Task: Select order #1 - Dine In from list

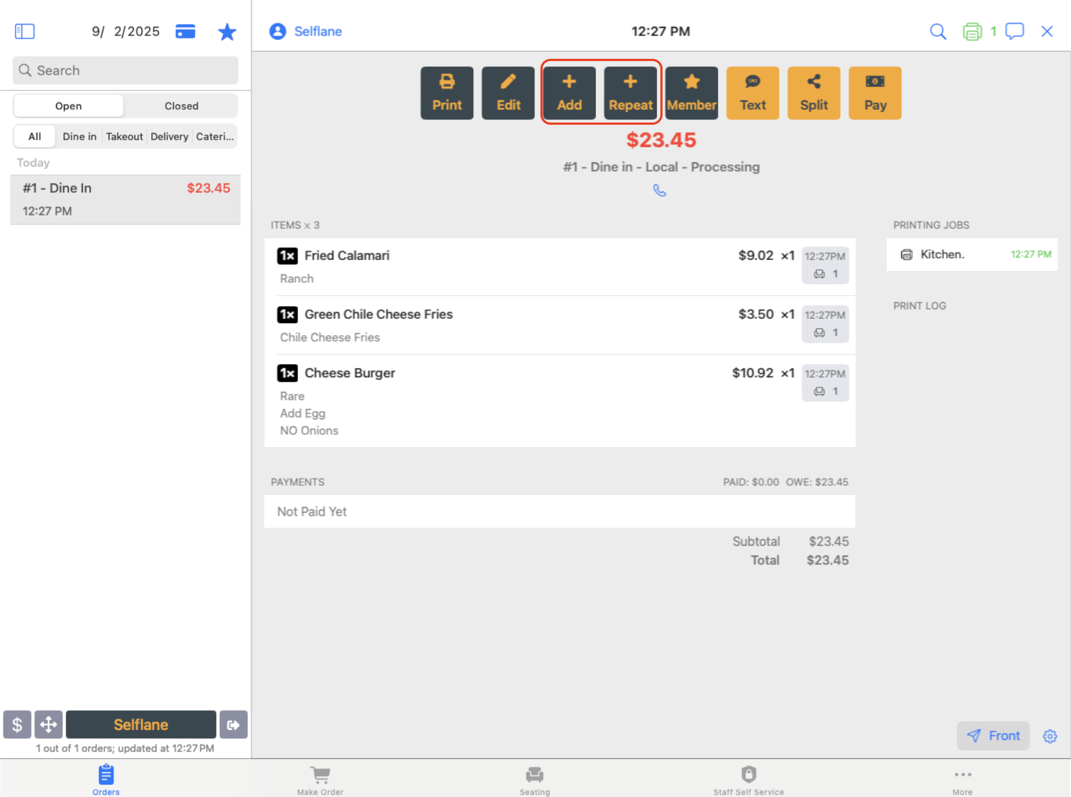Action: click(125, 199)
